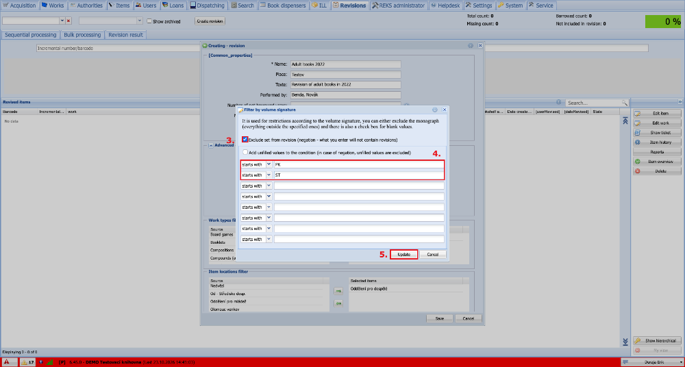The image size is (685, 367).
Task: Click the Reports button
Action: point(657,152)
